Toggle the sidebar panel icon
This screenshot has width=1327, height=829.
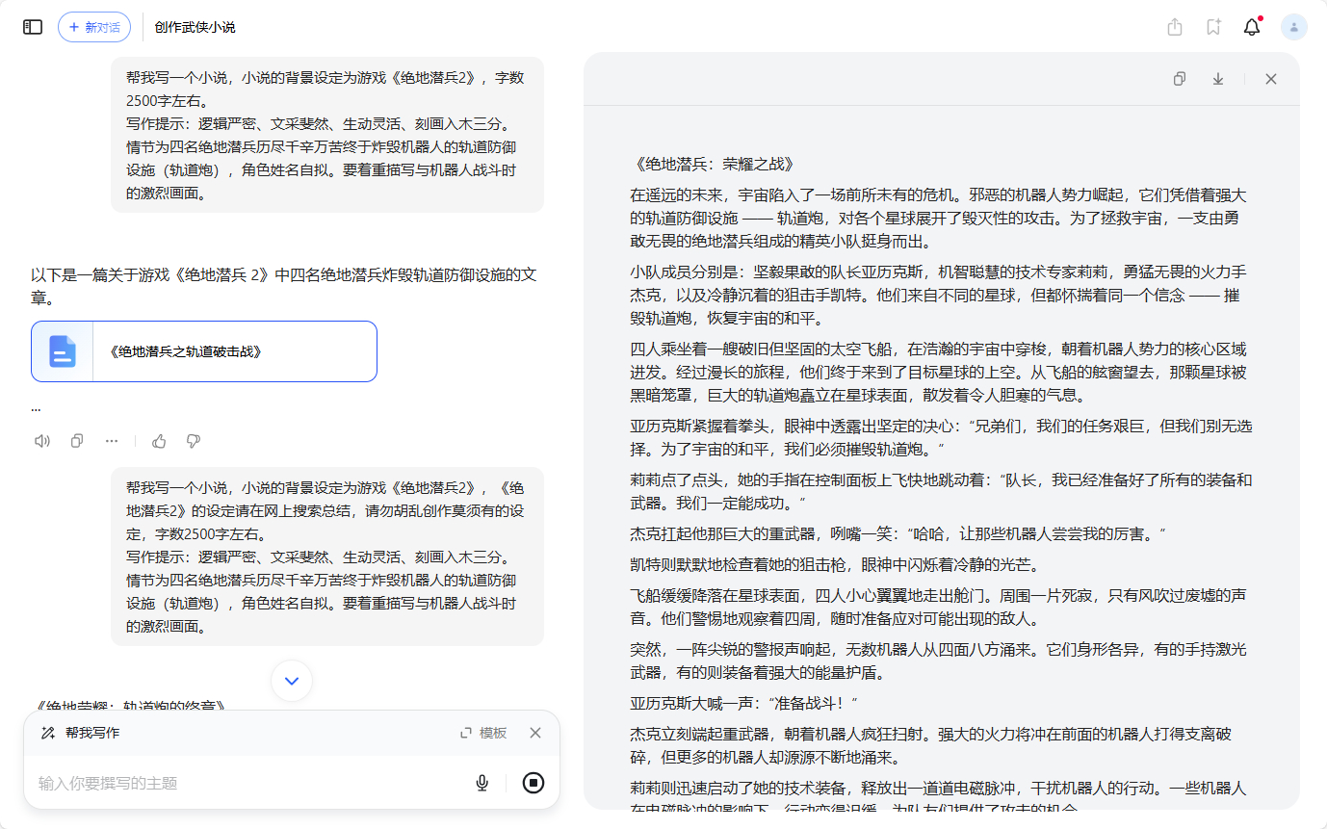(x=33, y=27)
